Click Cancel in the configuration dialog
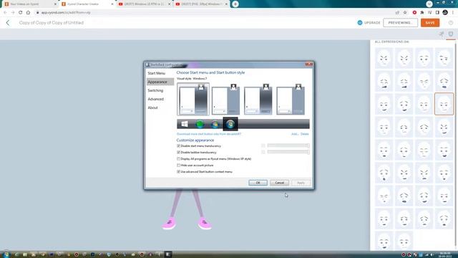The image size is (458, 258). [x=279, y=183]
